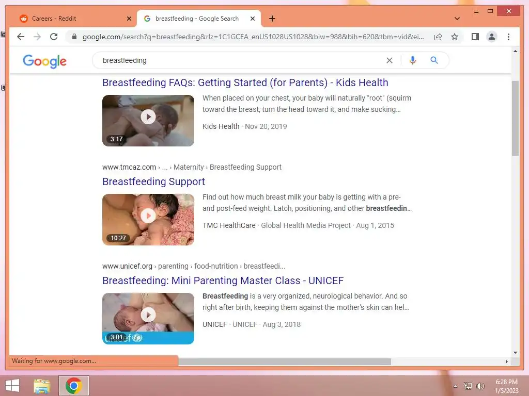The image size is (529, 396).
Task: Show hidden system tray icons
Action: (x=455, y=386)
